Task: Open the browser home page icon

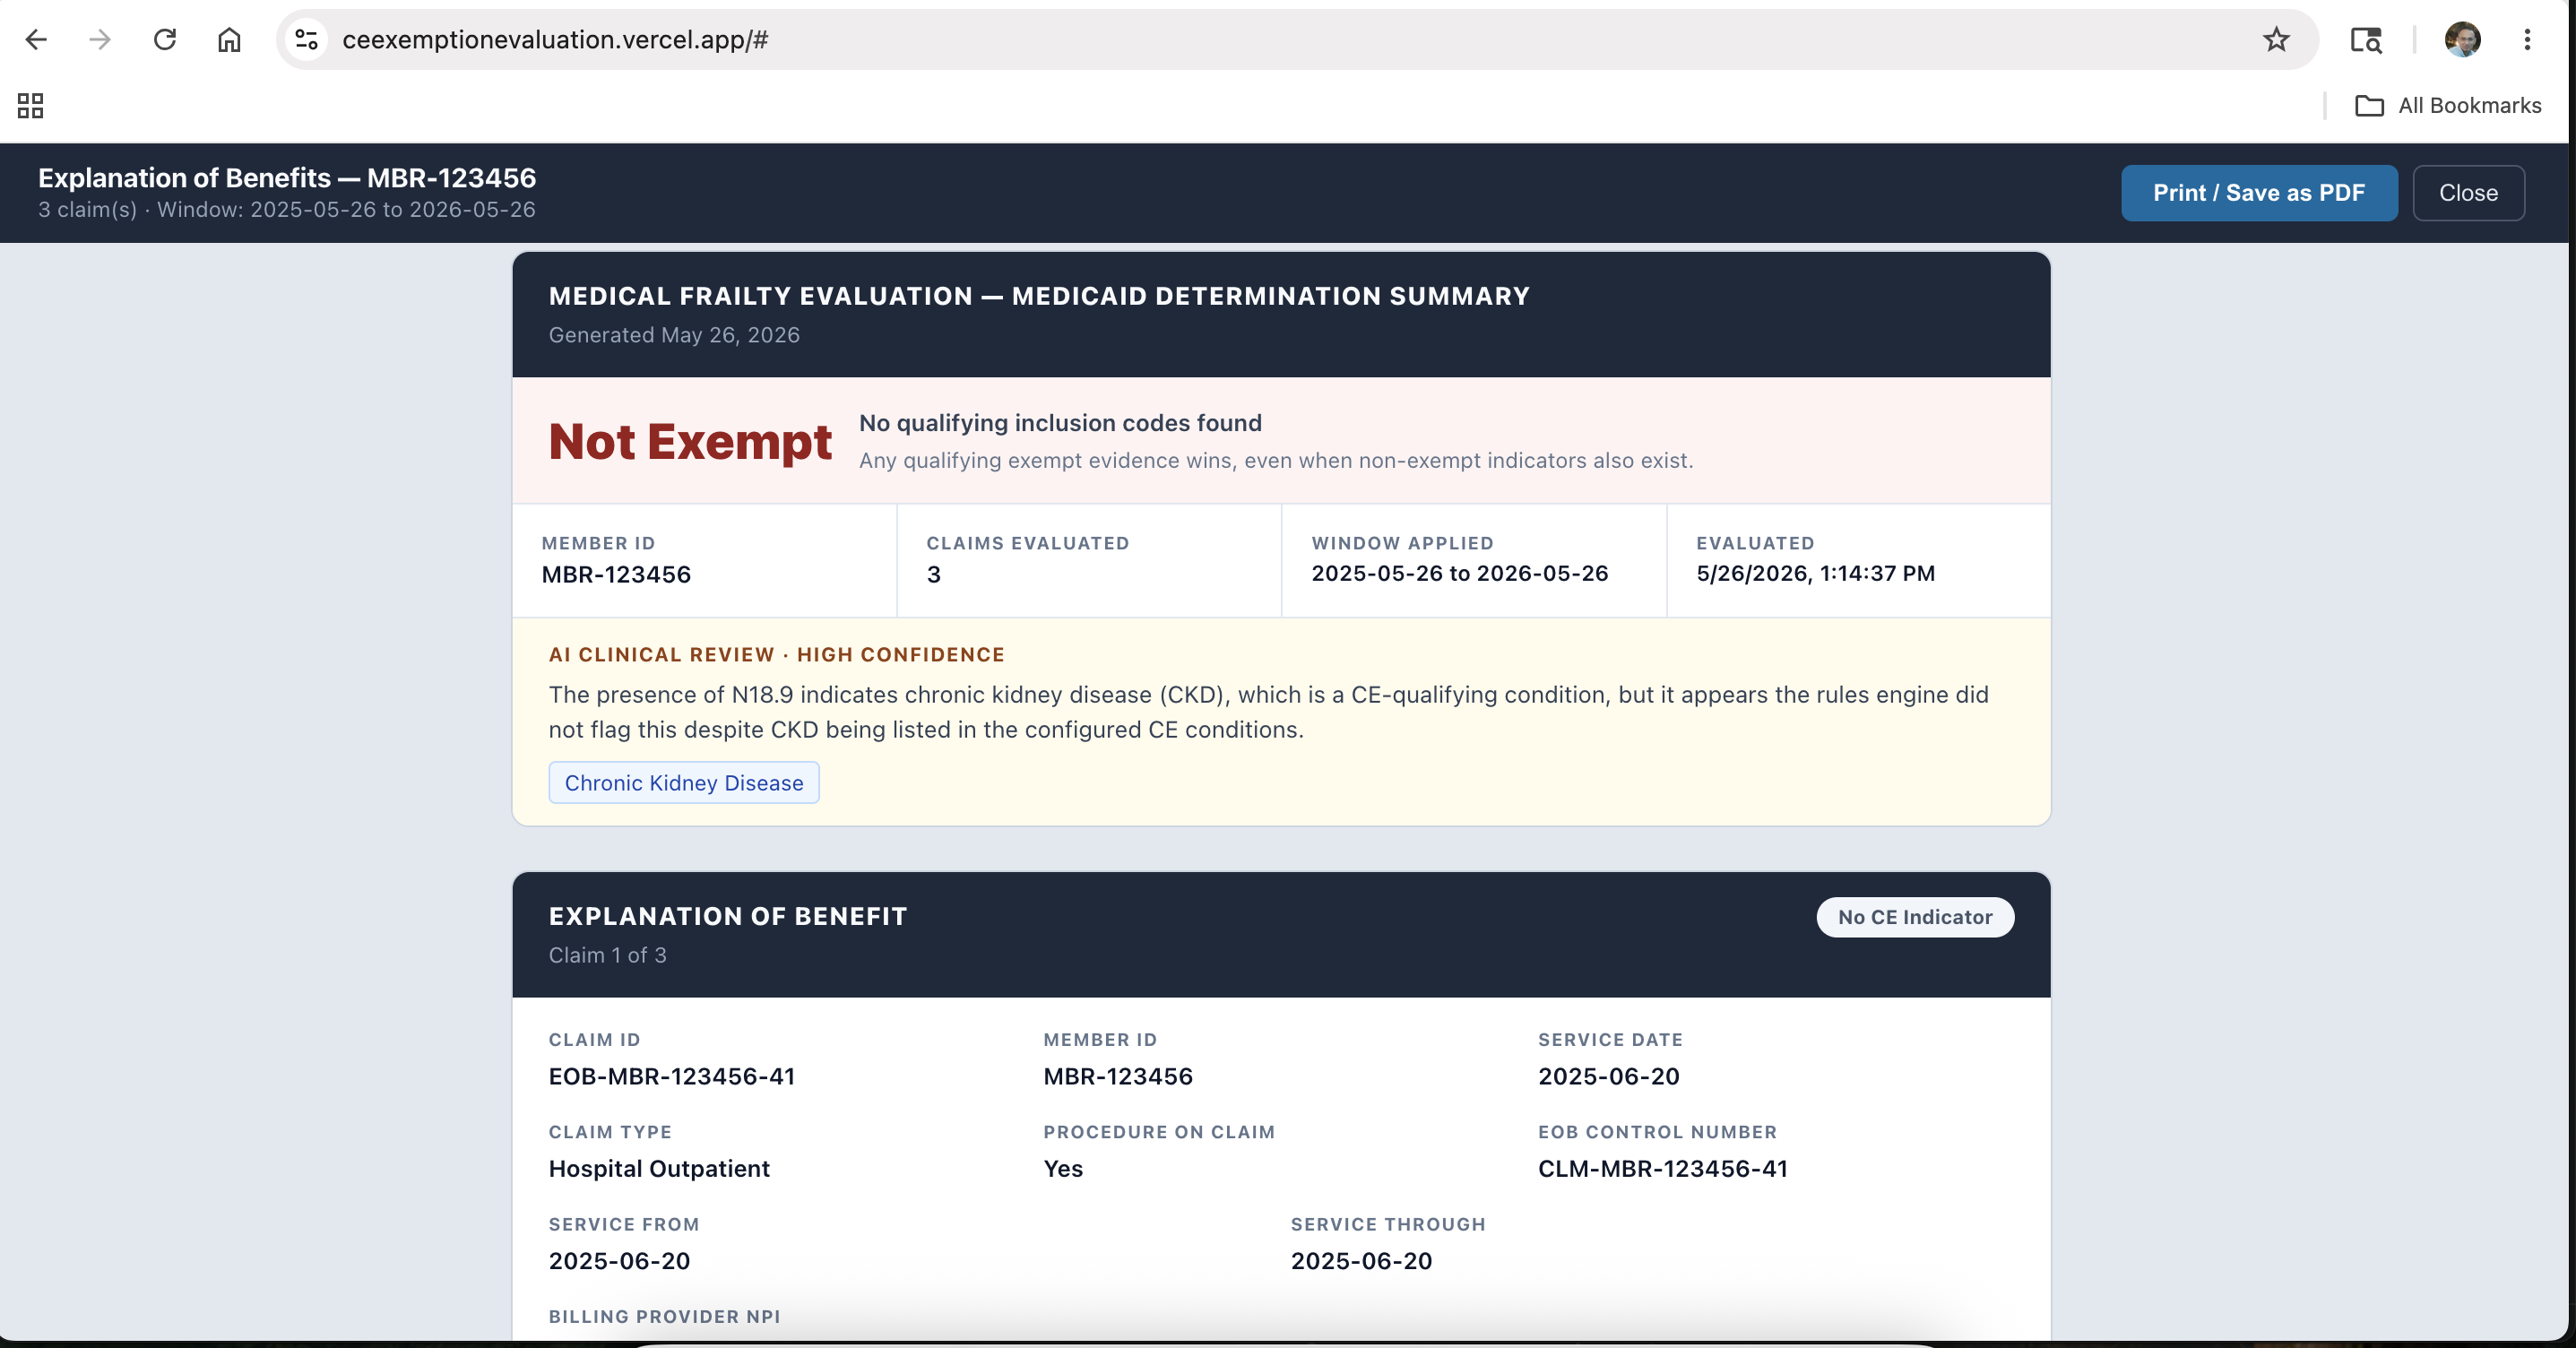Action: tap(230, 40)
